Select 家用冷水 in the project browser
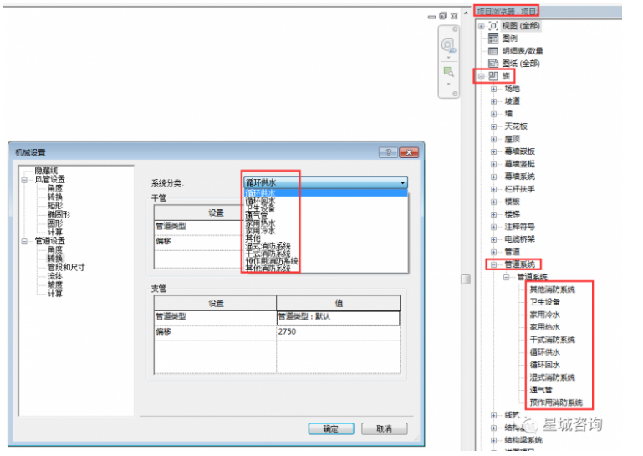 point(544,315)
